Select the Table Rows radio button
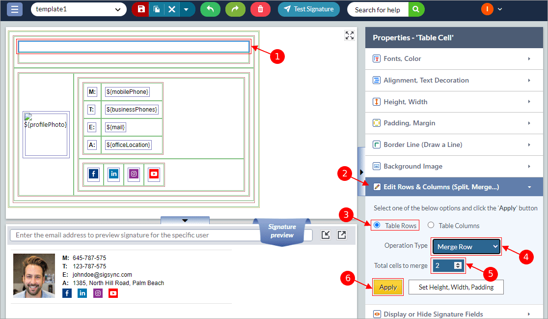The width and height of the screenshot is (548, 319). click(377, 225)
